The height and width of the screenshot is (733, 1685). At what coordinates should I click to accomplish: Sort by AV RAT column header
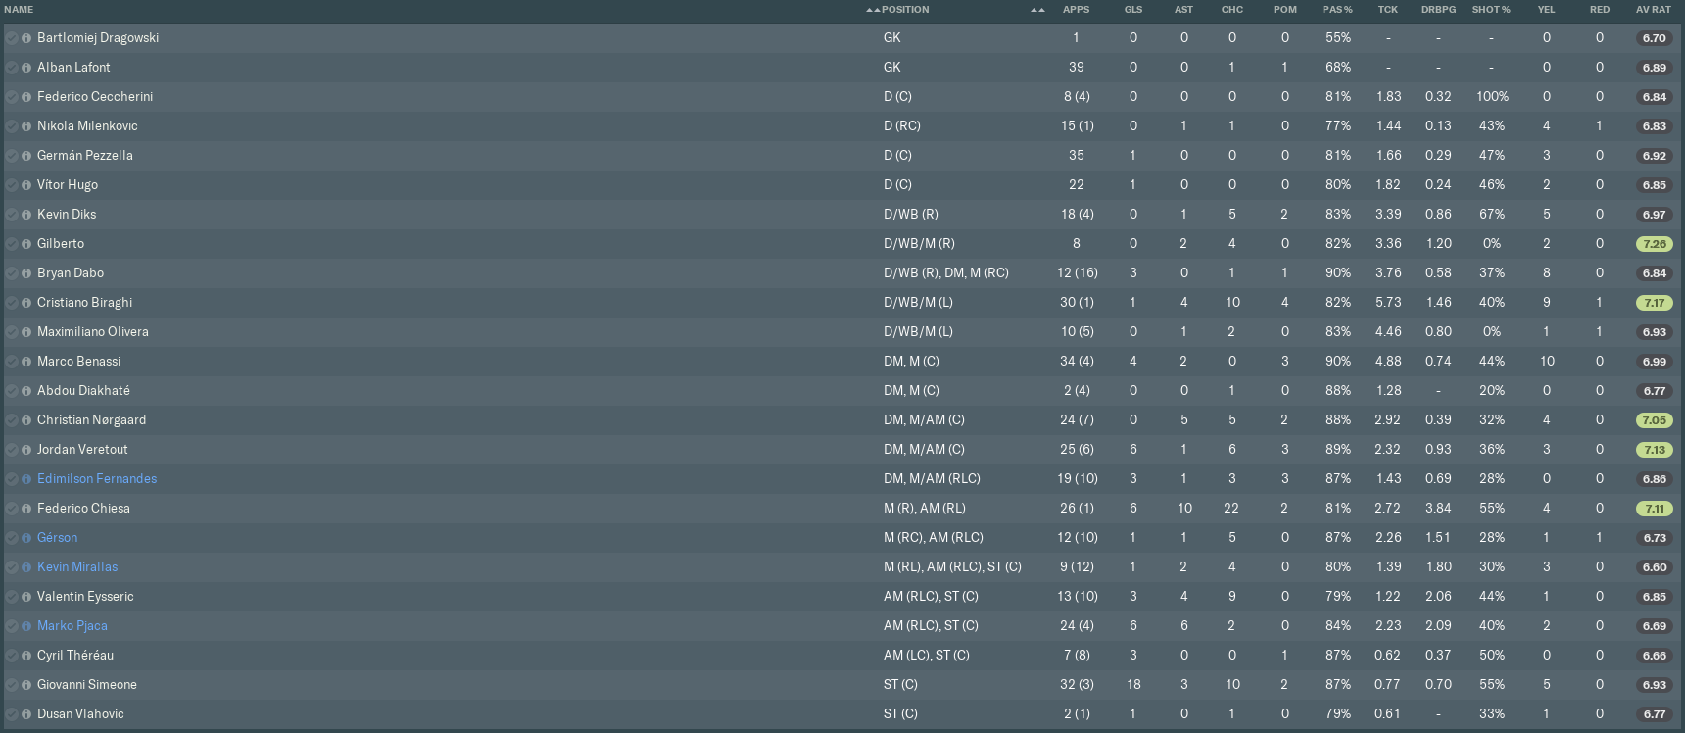click(1654, 10)
